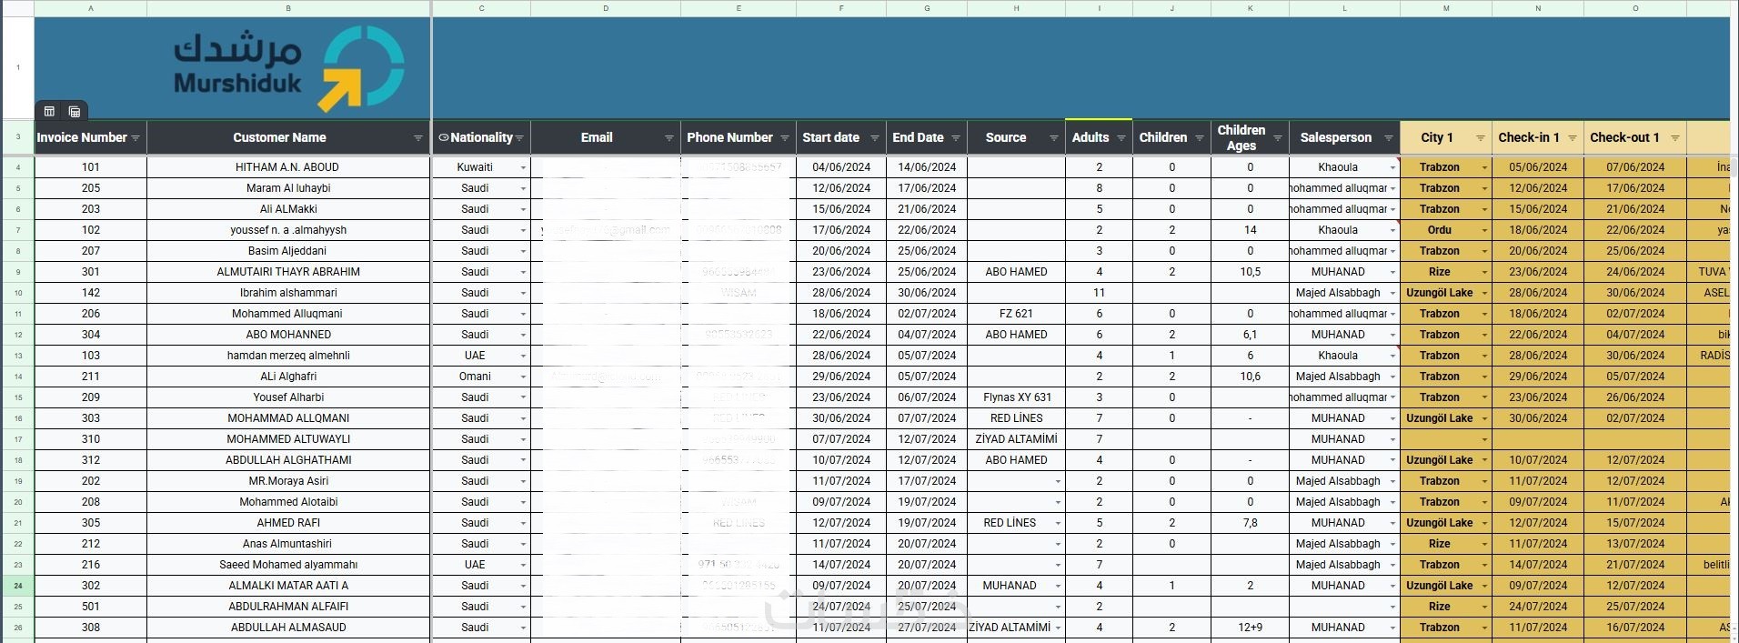Open filter for Check-out 1 column
Viewport: 1739px width, 643px height.
[x=1675, y=138]
